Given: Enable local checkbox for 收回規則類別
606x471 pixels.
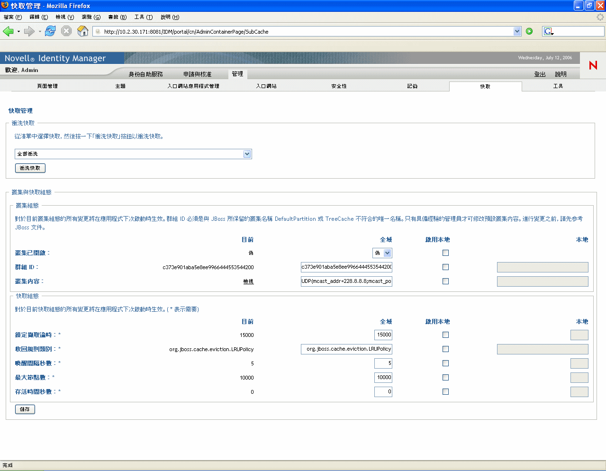Looking at the screenshot, I should 445,349.
